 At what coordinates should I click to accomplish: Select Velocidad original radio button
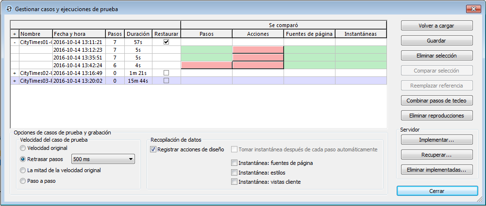[x=23, y=148]
